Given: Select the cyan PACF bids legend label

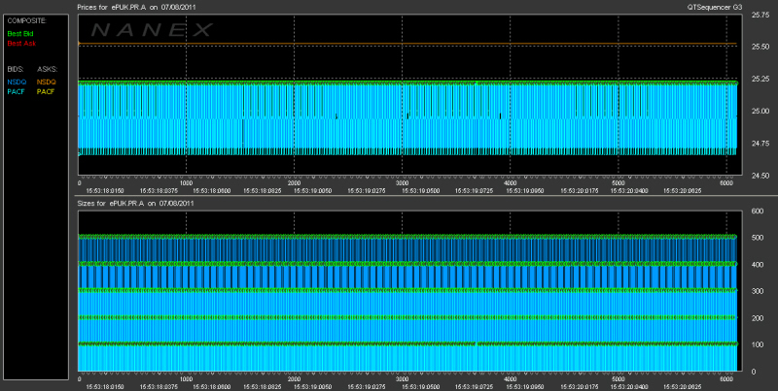Looking at the screenshot, I should (17, 91).
